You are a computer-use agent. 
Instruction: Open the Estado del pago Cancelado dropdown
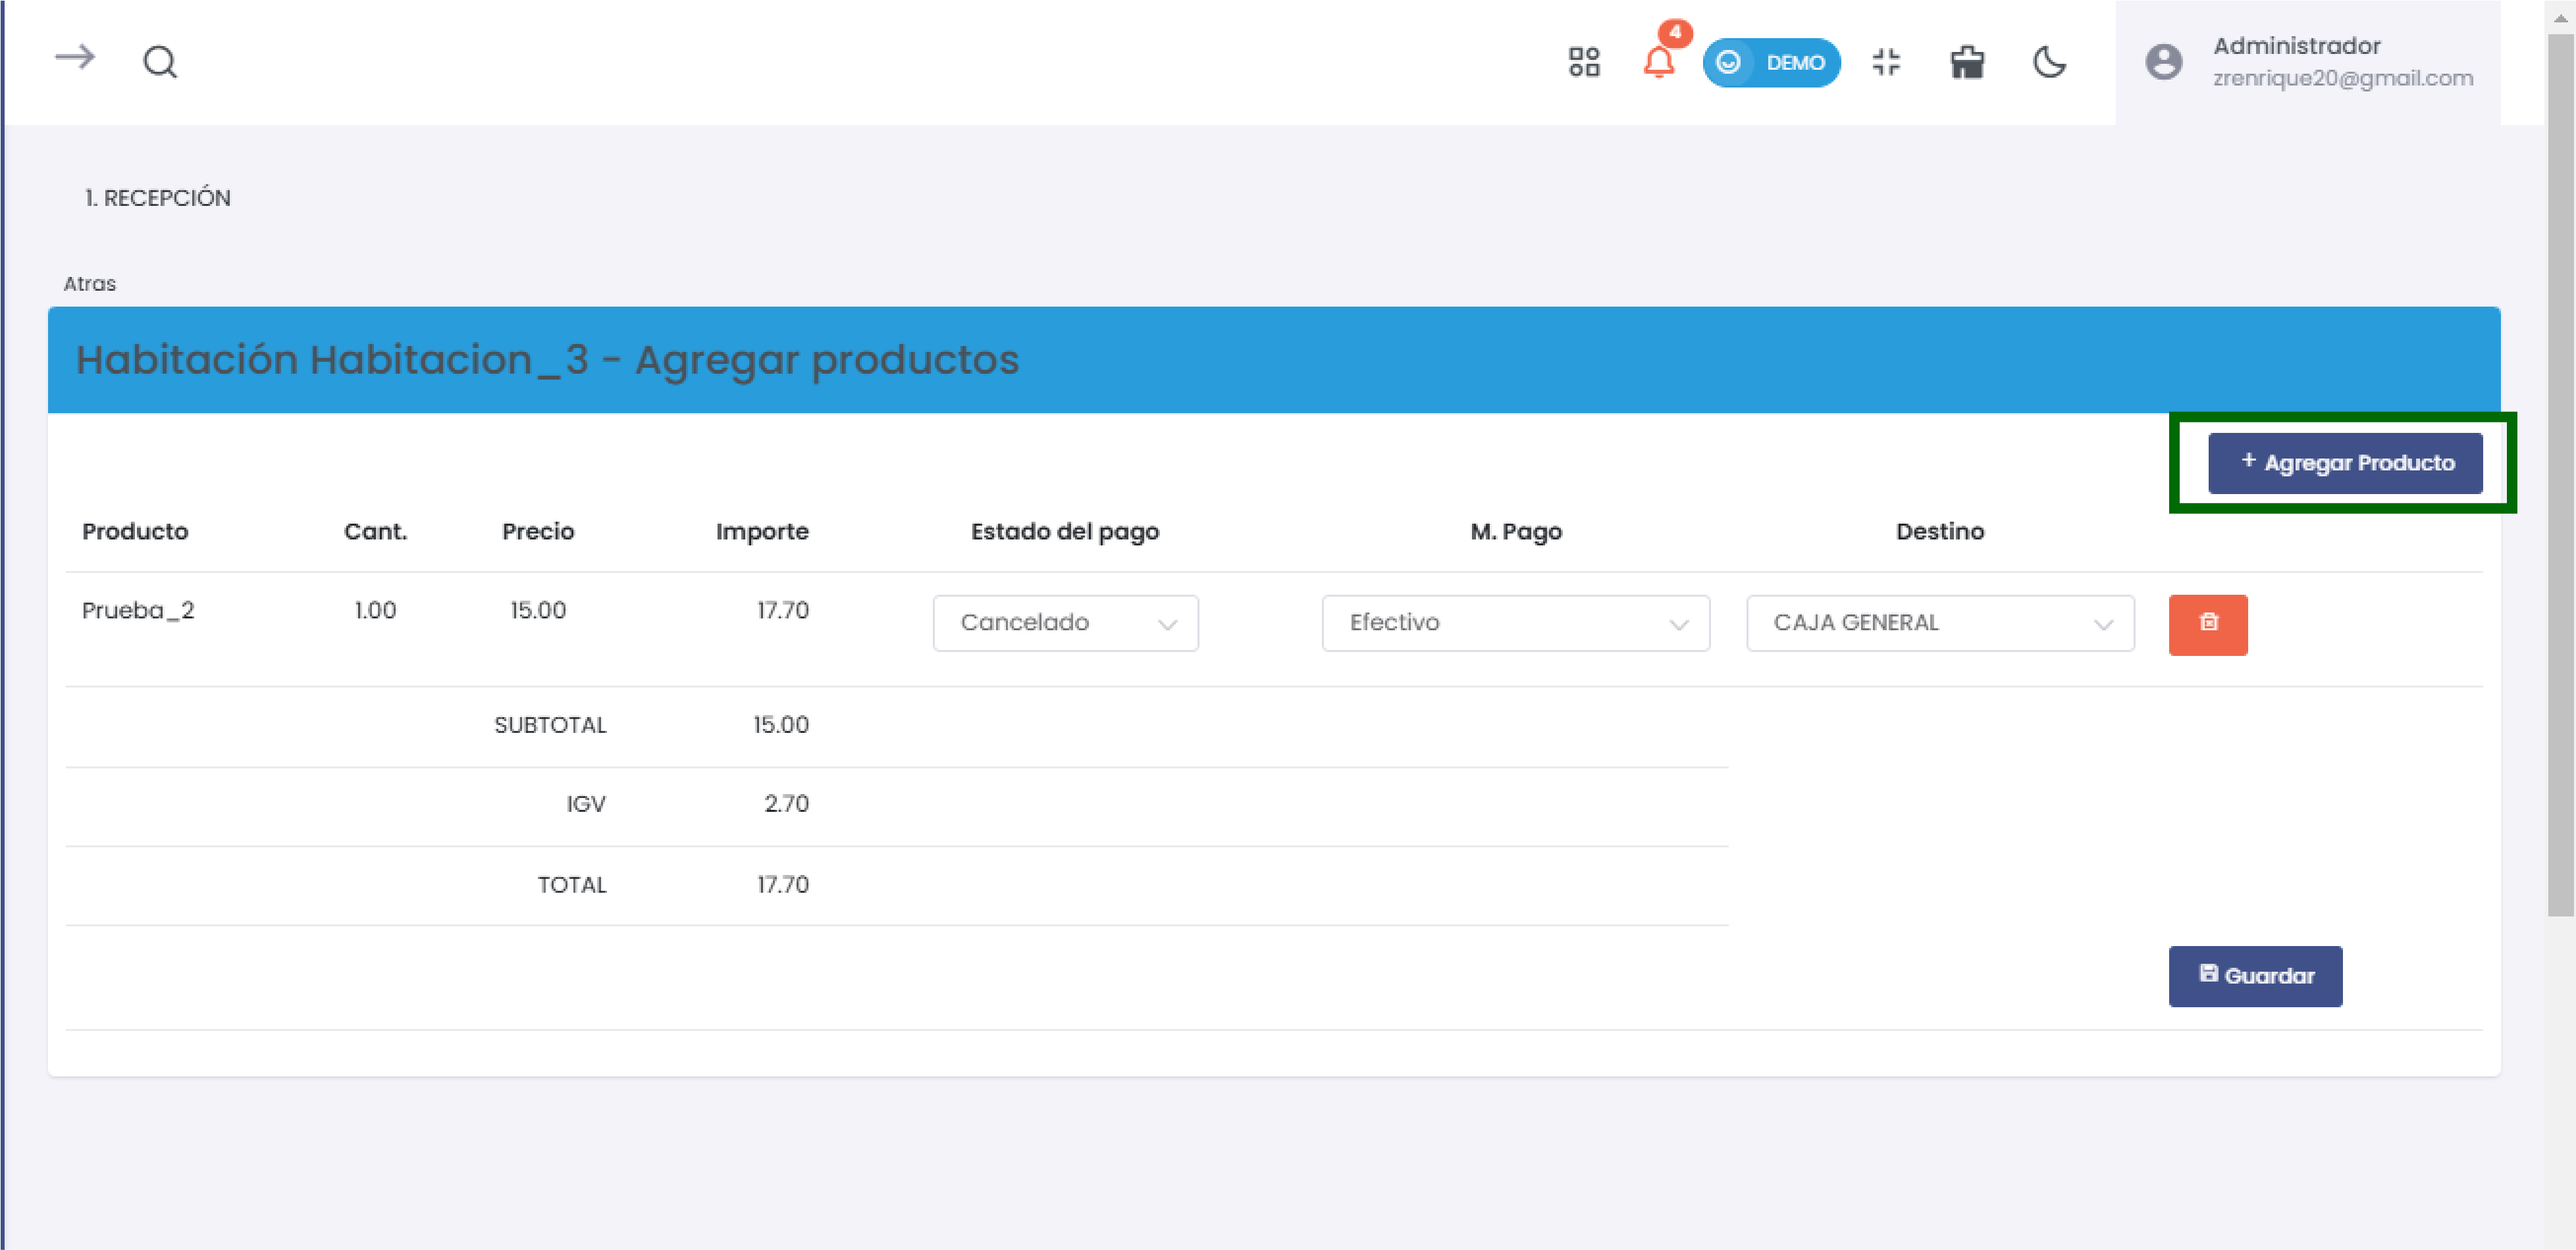[x=1065, y=624]
